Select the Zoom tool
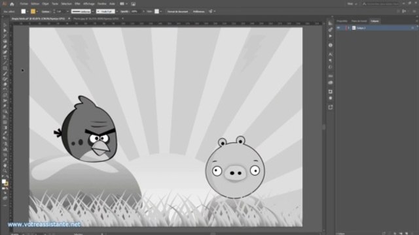This screenshot has width=419, height=235. pyautogui.click(x=5, y=171)
